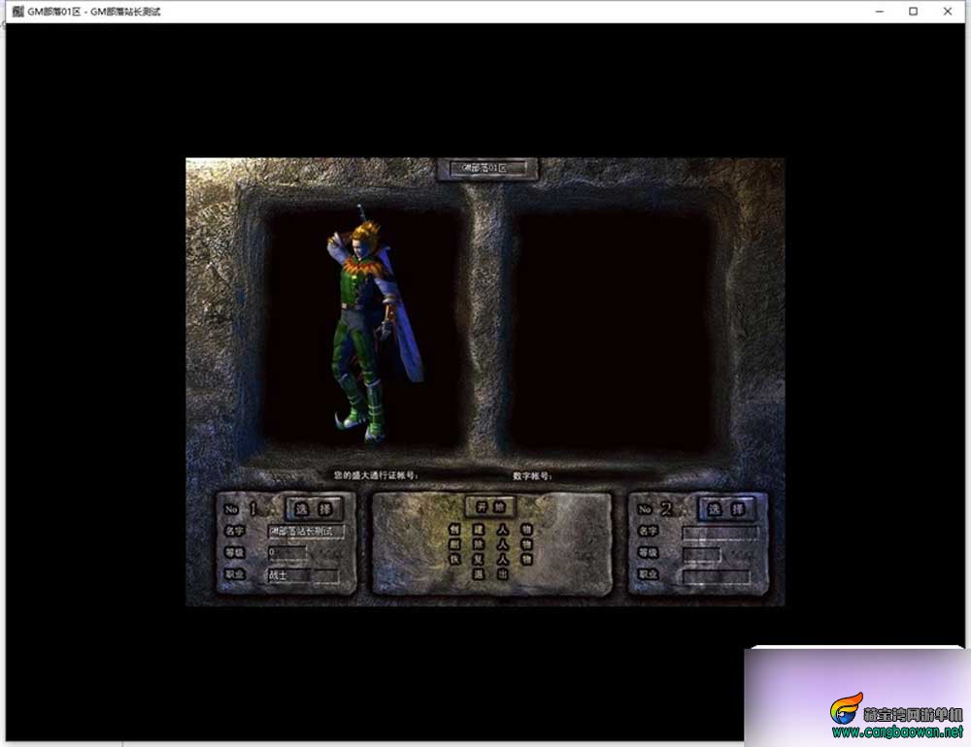Choose 删除人物 to delete character

[489, 544]
